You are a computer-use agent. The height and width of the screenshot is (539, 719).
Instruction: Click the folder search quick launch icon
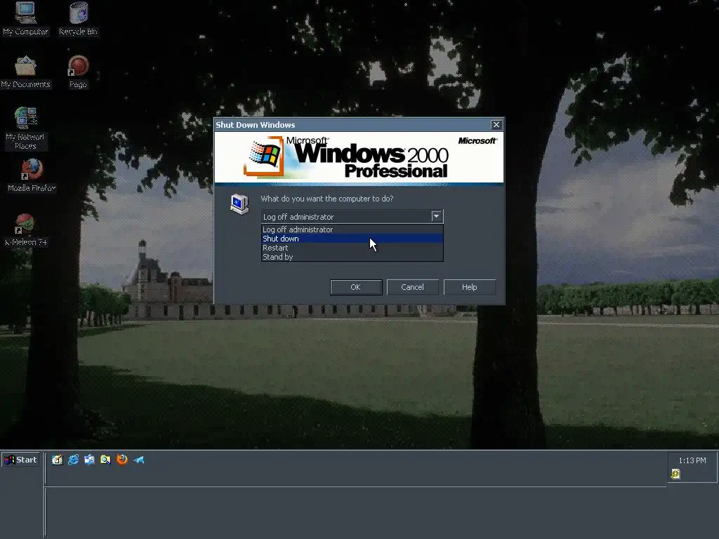(x=105, y=460)
